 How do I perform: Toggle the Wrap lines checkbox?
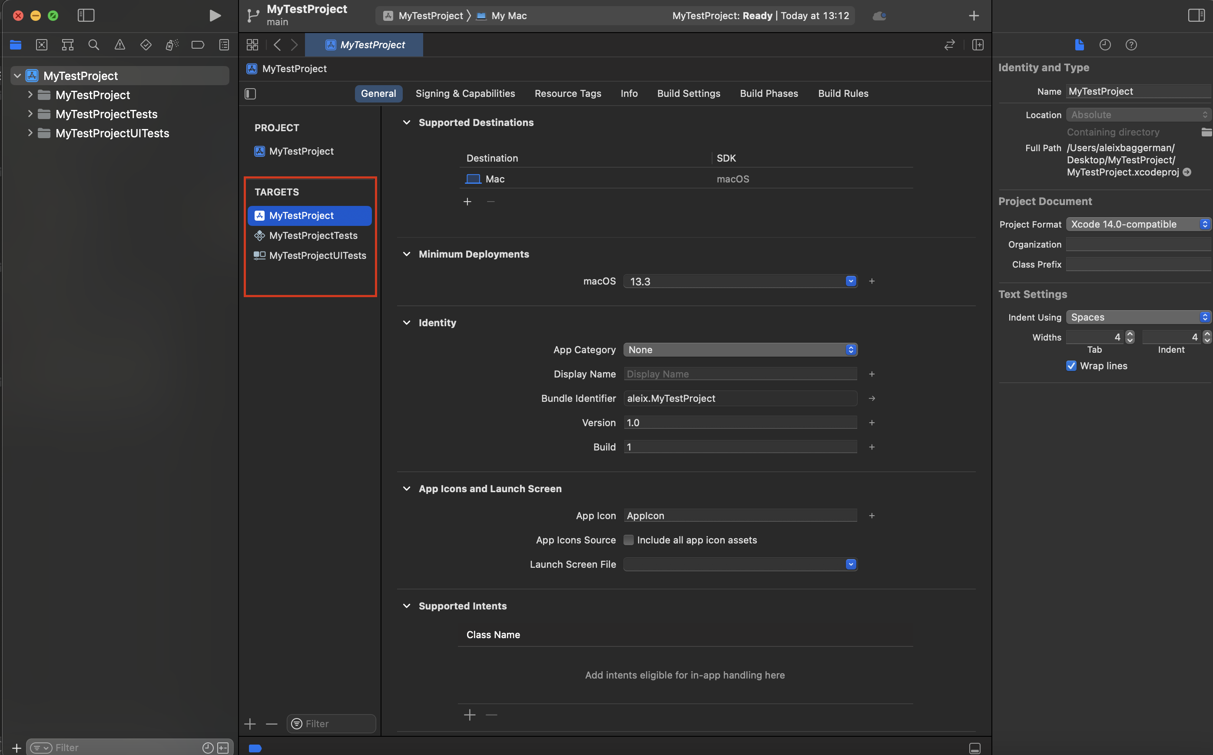[1071, 365]
